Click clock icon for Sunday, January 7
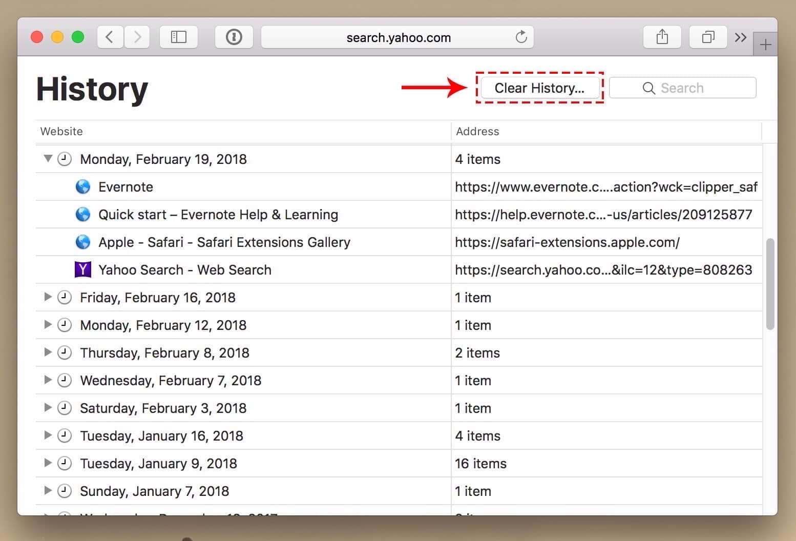The width and height of the screenshot is (796, 541). (64, 491)
